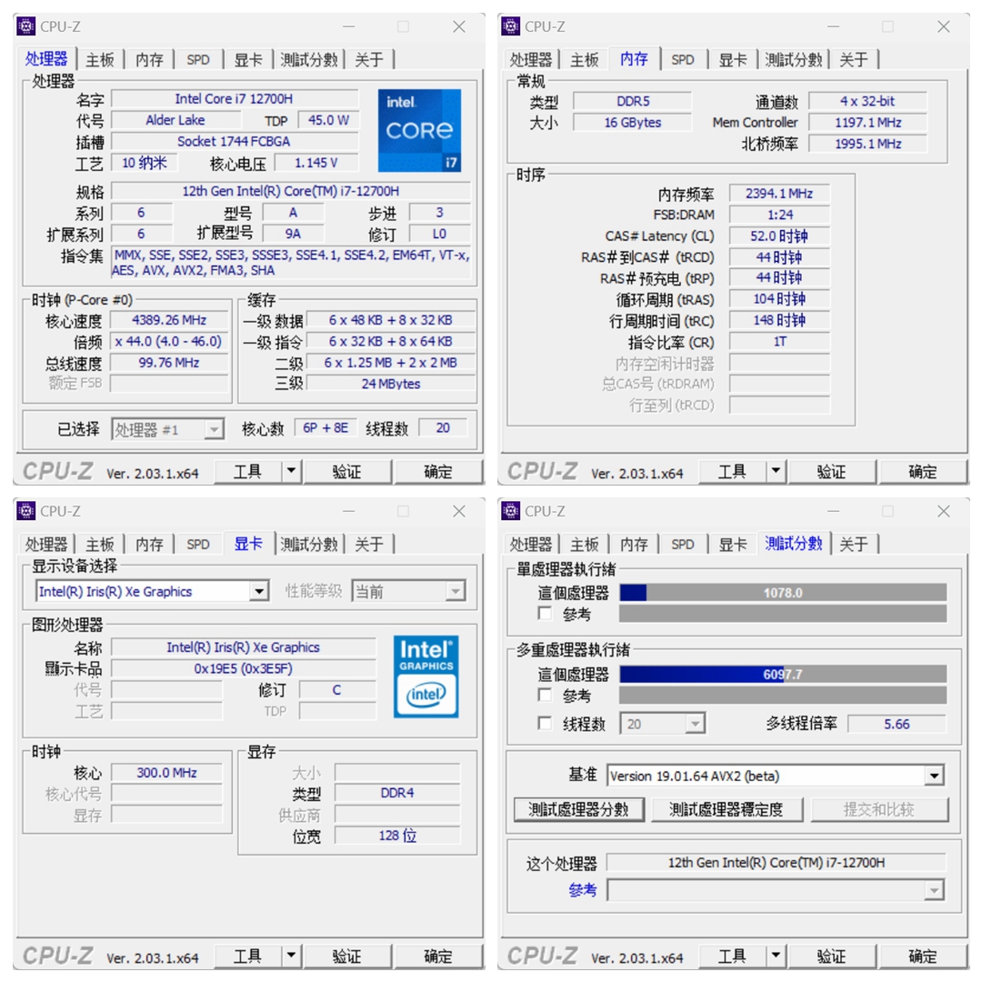Viewport: 982px width, 982px height.
Task: Click the CPU-Z title bar icon of the memory window
Action: (509, 26)
